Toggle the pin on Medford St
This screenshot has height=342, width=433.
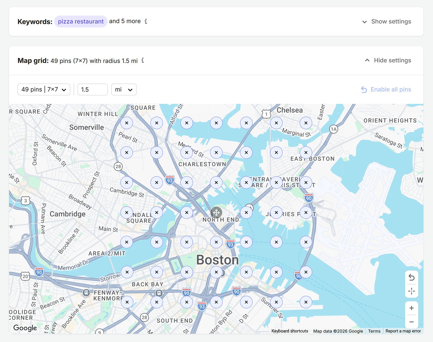187,152
